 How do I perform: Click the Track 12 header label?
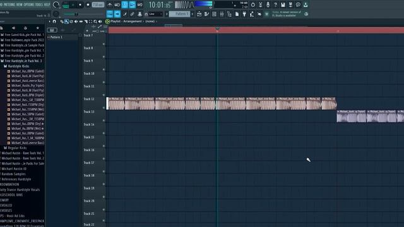89,99
